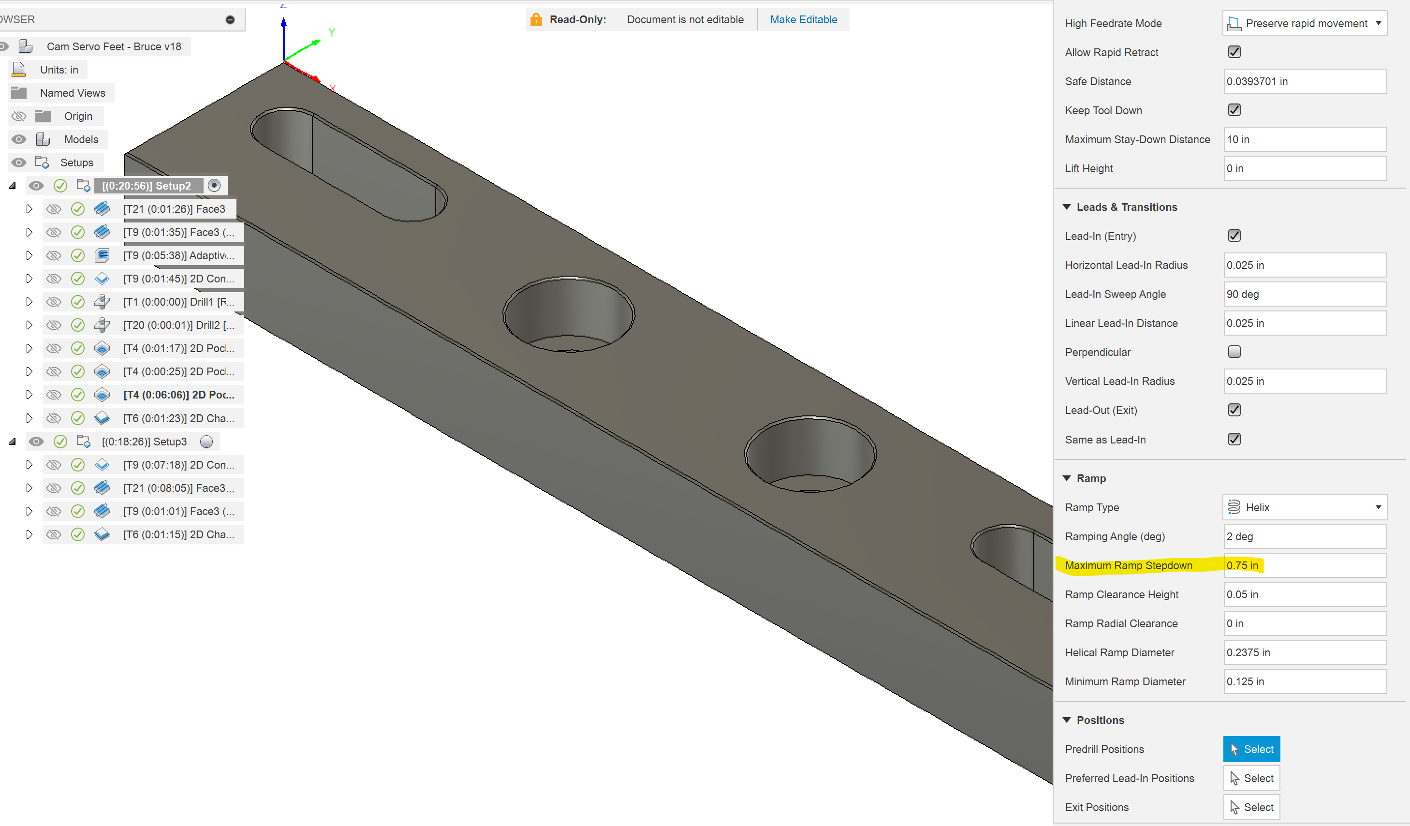Click the Make Editable link
This screenshot has height=826, width=1410.
(804, 19)
